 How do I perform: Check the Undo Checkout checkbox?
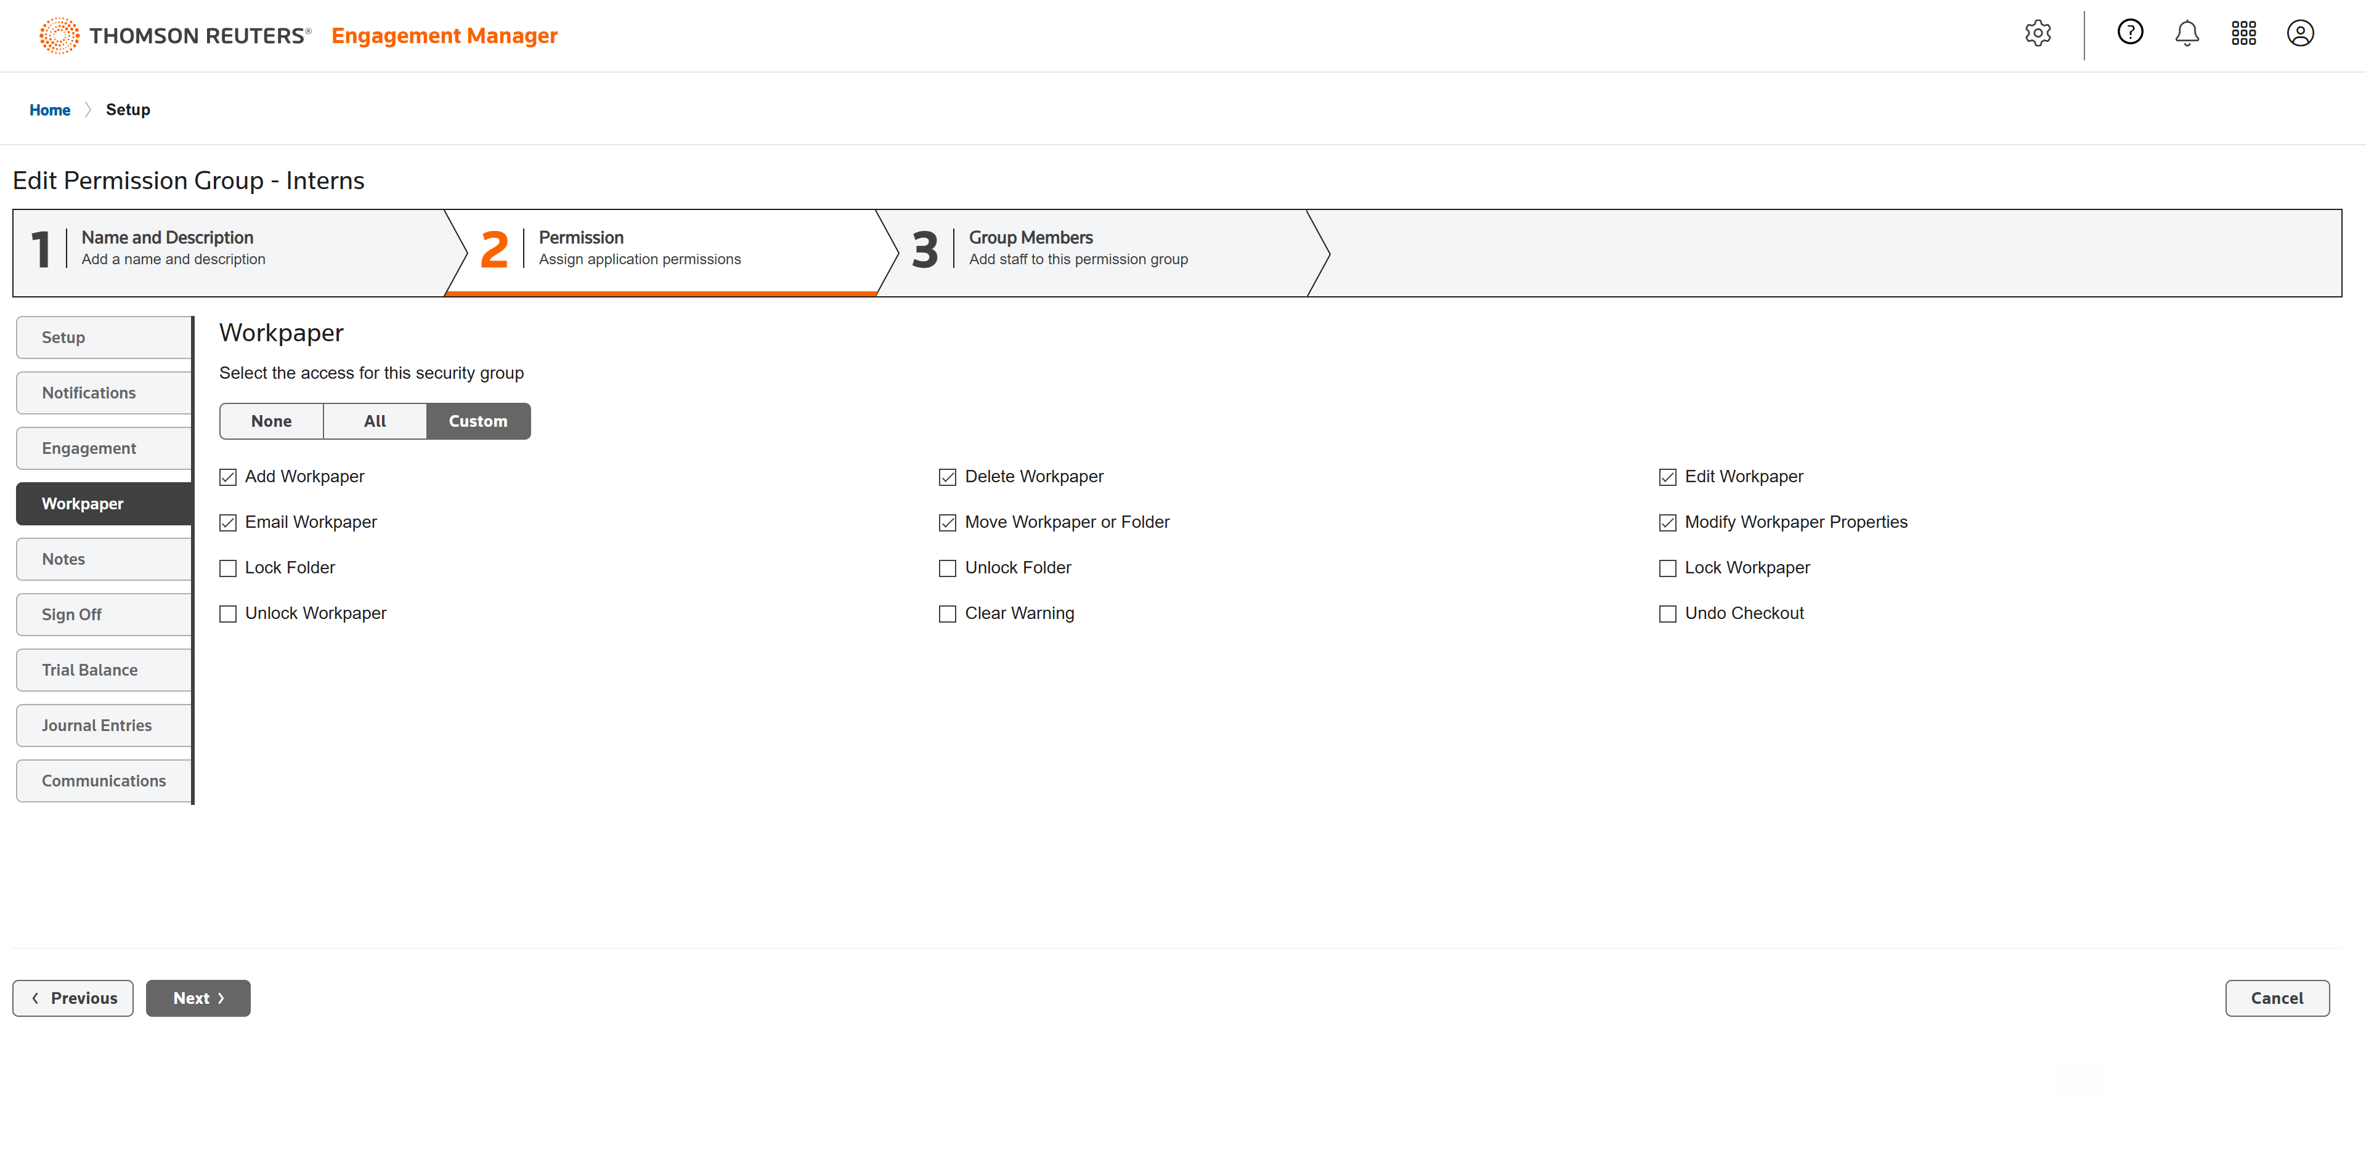(1667, 614)
